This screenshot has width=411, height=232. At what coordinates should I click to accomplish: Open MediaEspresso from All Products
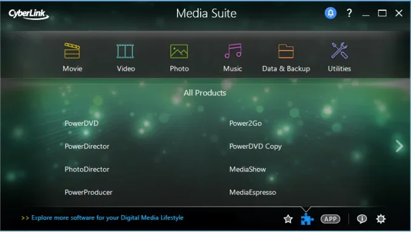253,192
